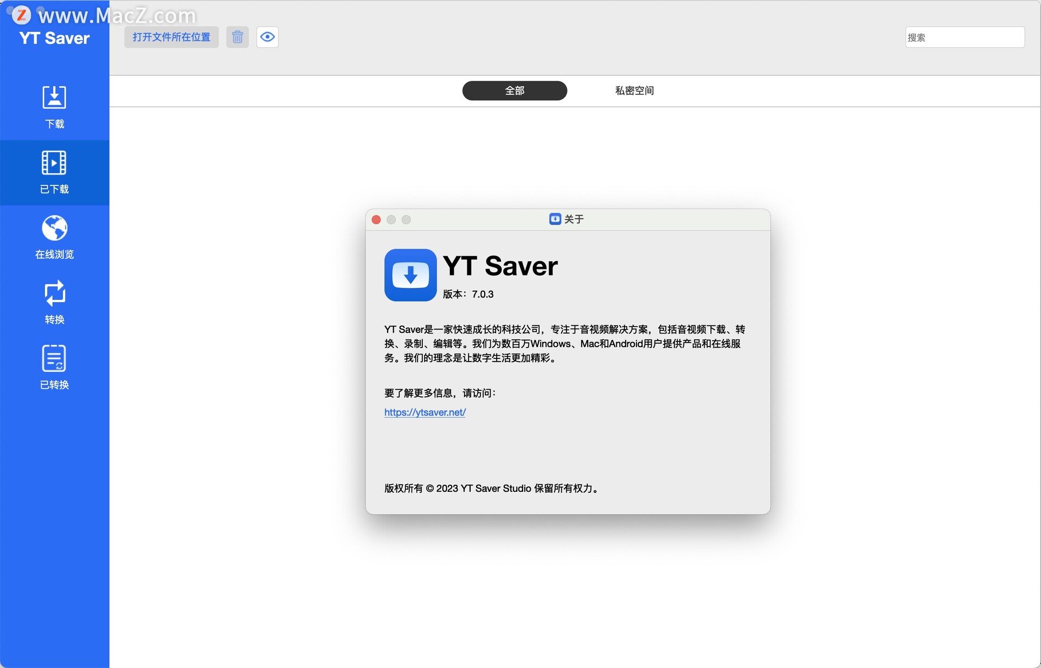
Task: Click the copyright line 版权所有 © 2023
Action: click(x=492, y=488)
